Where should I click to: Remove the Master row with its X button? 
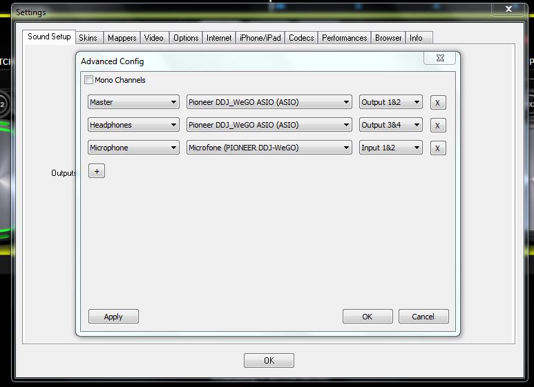click(x=437, y=103)
